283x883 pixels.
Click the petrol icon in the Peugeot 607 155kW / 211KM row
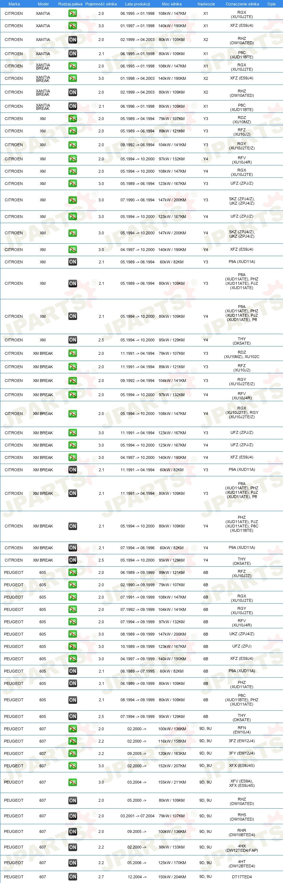click(73, 782)
